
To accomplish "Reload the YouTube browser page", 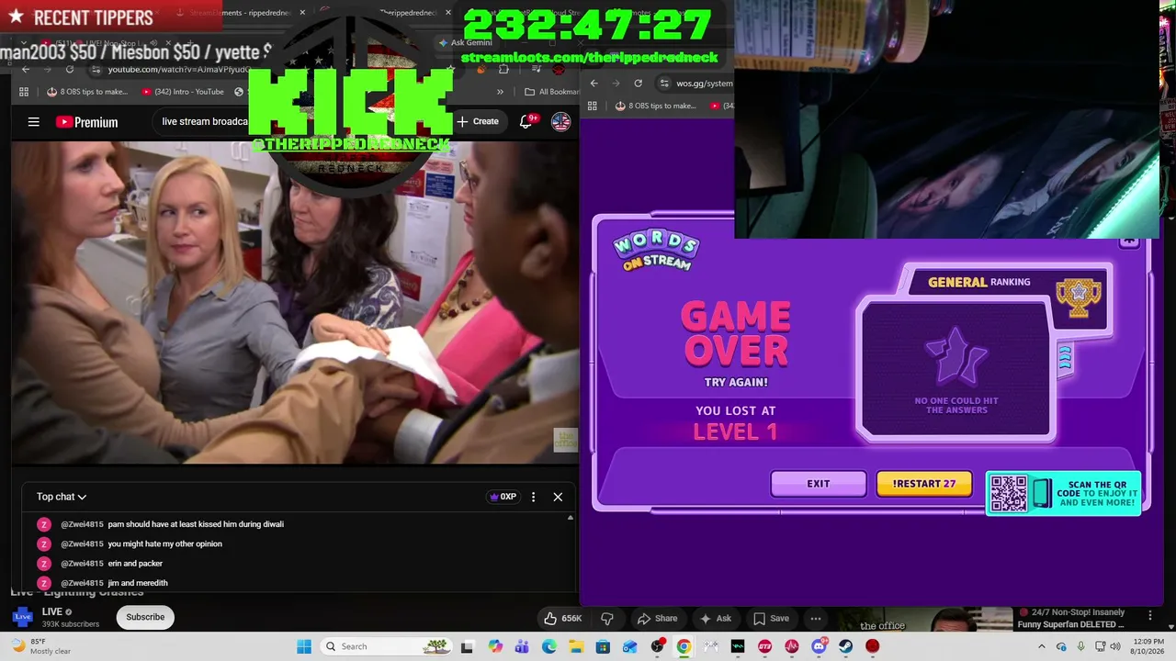I will click(x=70, y=70).
